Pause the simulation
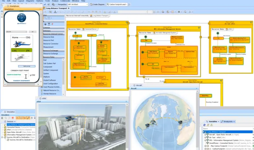The width and height of the screenshot is (254, 150). (x=2, y=118)
